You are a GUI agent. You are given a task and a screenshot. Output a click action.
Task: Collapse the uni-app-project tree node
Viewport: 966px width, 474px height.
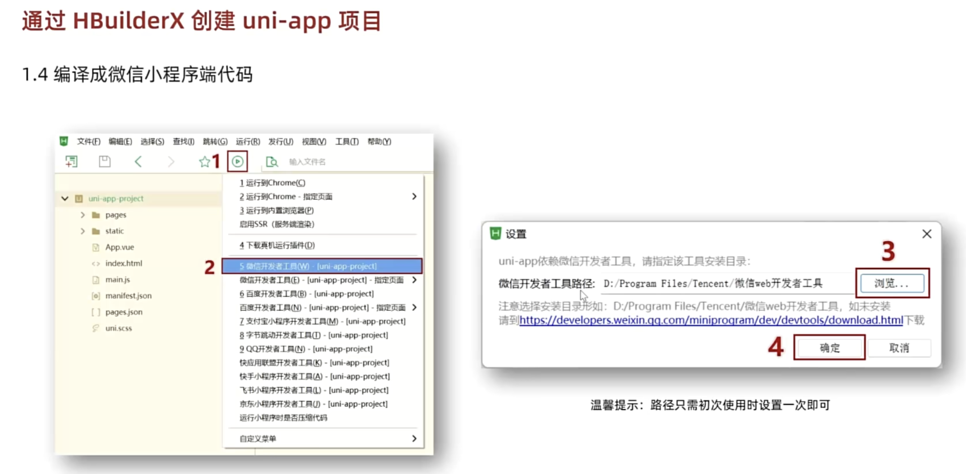(65, 198)
